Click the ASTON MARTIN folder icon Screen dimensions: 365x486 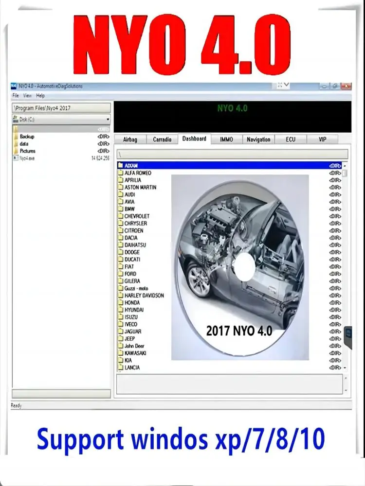click(x=121, y=187)
